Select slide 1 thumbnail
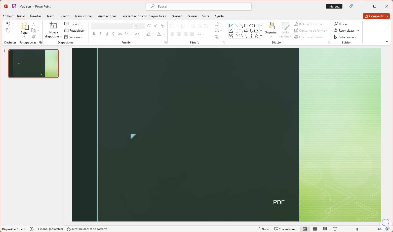This screenshot has width=393, height=232. [x=33, y=64]
